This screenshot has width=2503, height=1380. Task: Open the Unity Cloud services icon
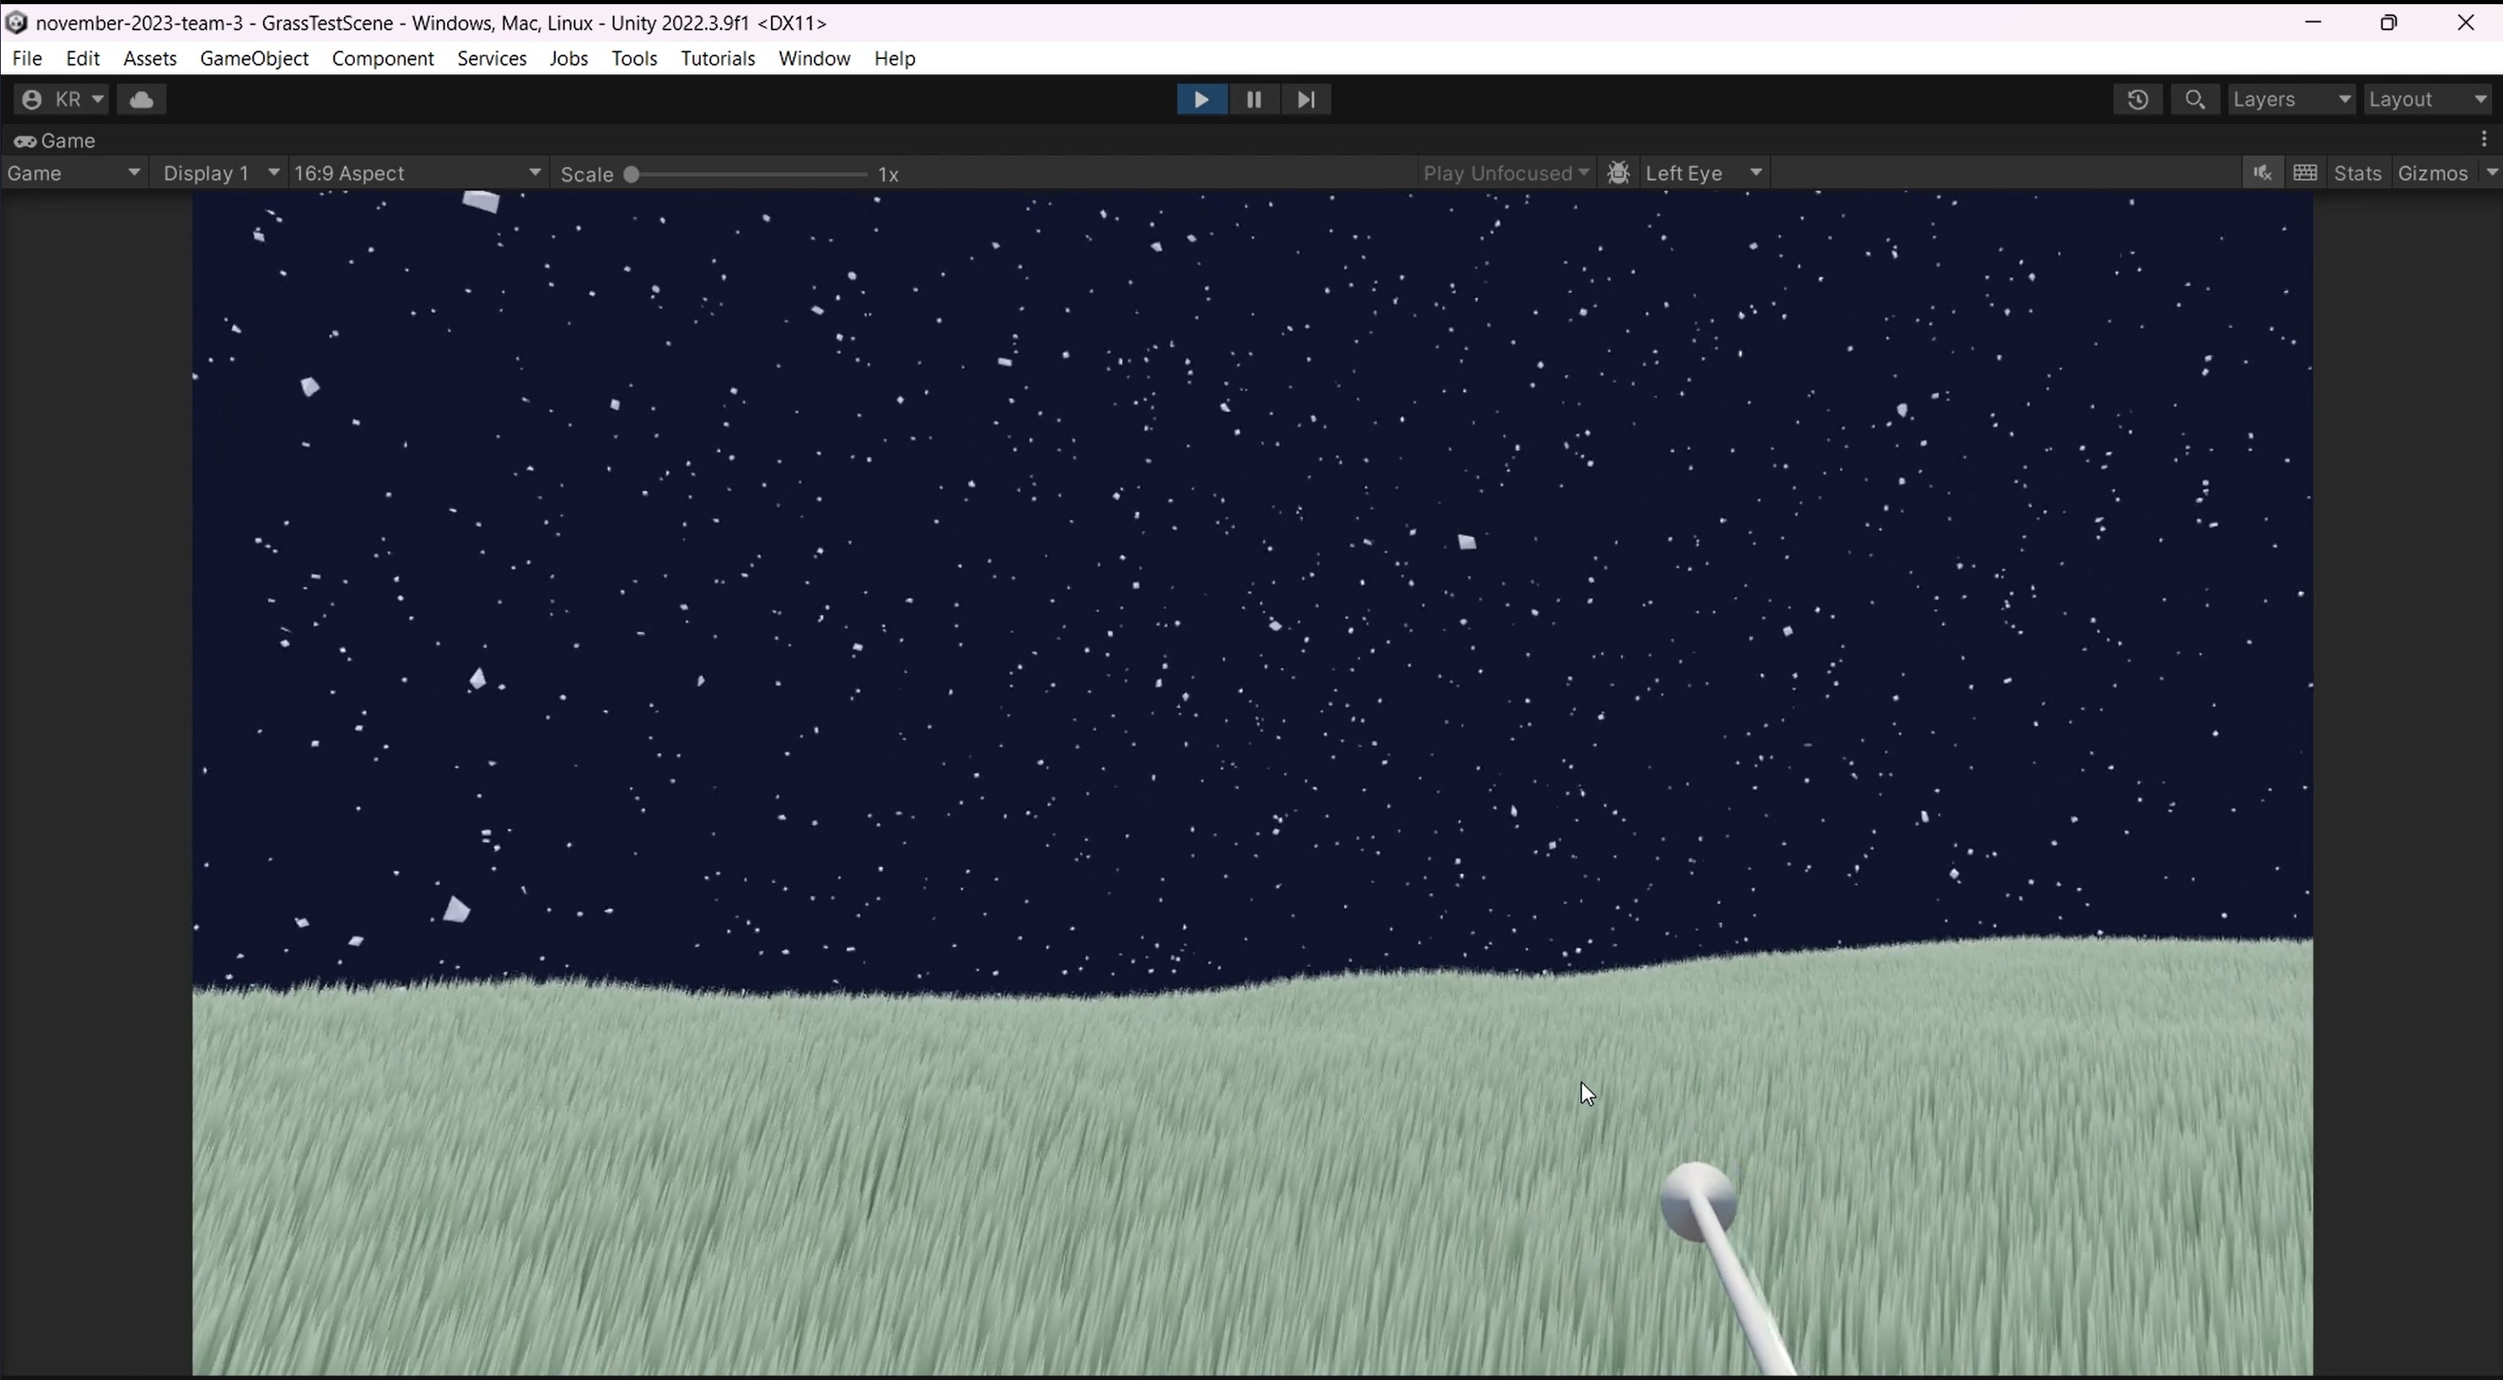[x=142, y=100]
